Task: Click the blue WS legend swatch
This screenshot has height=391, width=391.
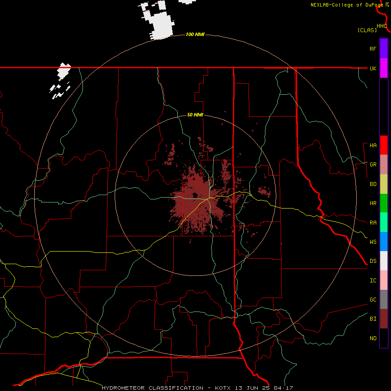Action: tap(384, 242)
